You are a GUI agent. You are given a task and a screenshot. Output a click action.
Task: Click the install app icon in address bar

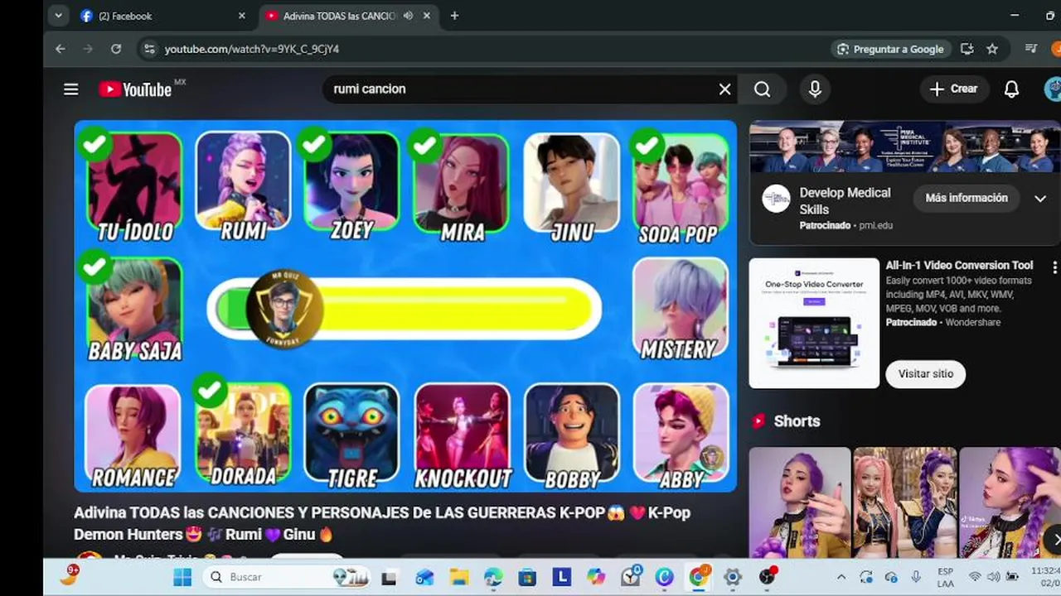coord(967,49)
